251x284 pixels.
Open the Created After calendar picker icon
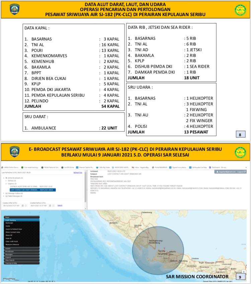pyautogui.click(x=23, y=206)
